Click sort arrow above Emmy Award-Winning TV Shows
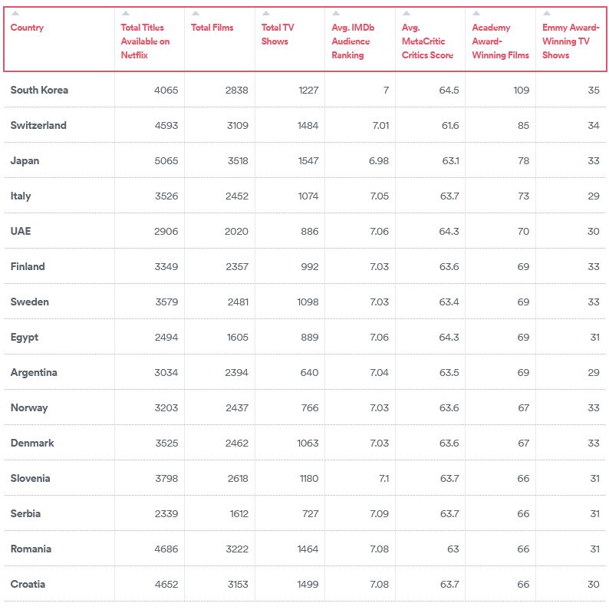Image resolution: width=609 pixels, height=610 pixels. pos(547,13)
